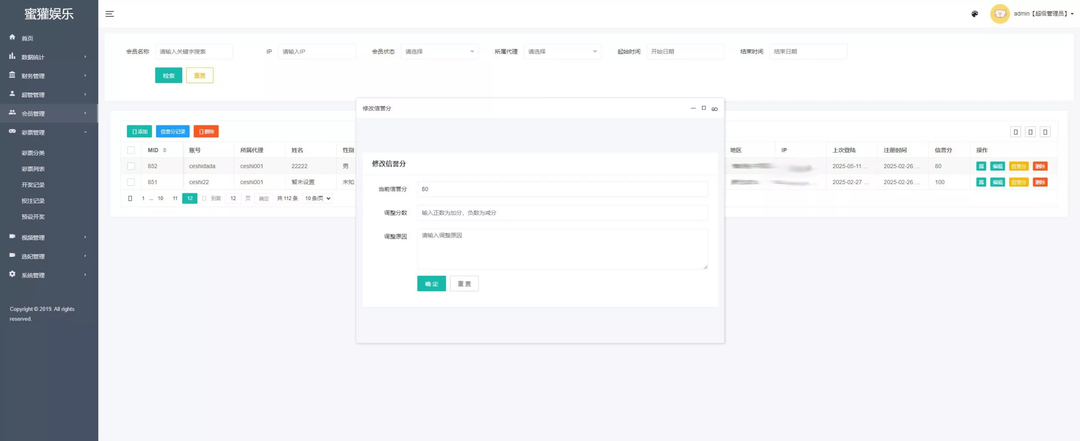Open the 10 条/页 page size dropdown
1080x441 pixels.
tap(317, 198)
